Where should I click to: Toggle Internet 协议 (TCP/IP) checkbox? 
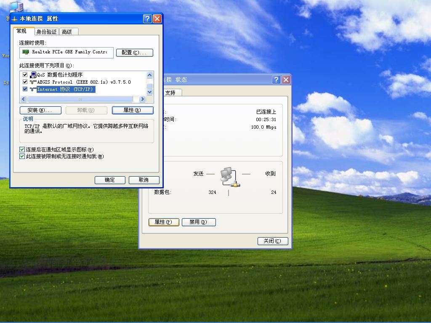[x=25, y=89]
